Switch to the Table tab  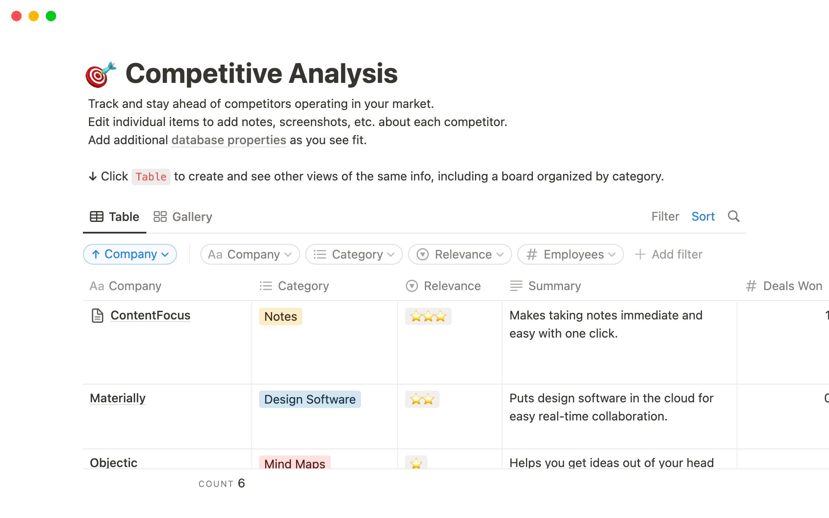[x=114, y=217]
